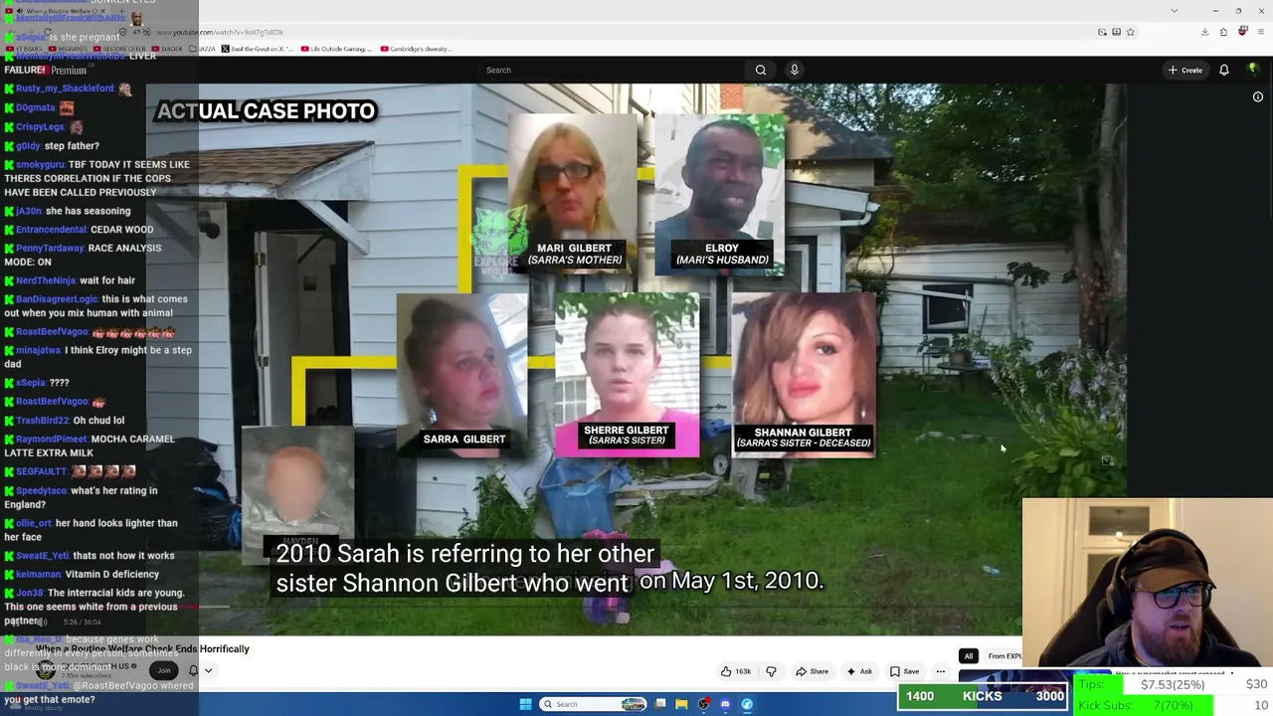The width and height of the screenshot is (1273, 716).
Task: Click chat message 'Oh chud lol'
Action: click(x=97, y=421)
